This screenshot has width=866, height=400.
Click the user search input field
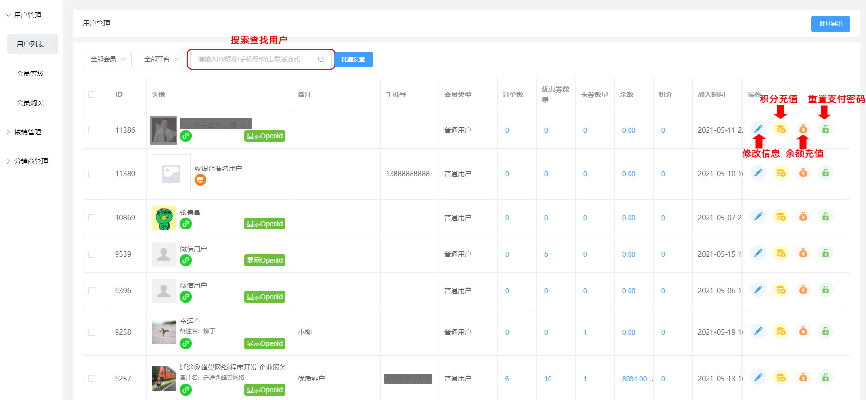254,59
